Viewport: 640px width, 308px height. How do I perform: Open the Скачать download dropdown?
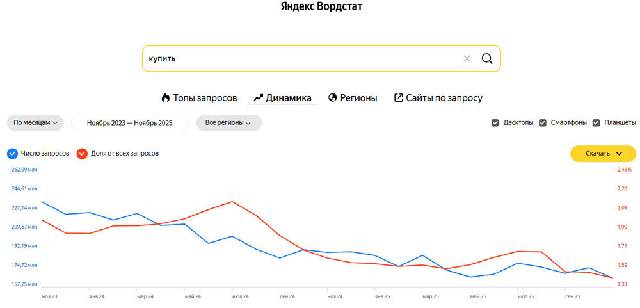(603, 154)
